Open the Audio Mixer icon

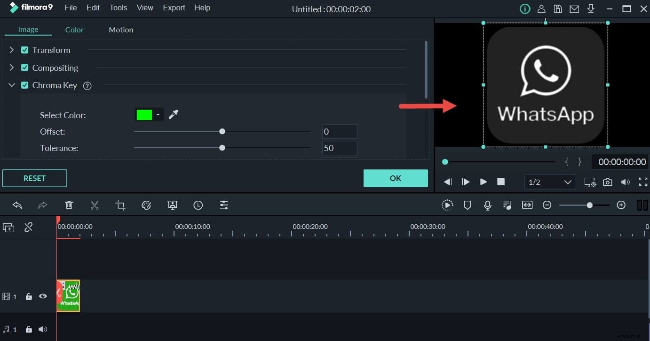click(x=507, y=205)
